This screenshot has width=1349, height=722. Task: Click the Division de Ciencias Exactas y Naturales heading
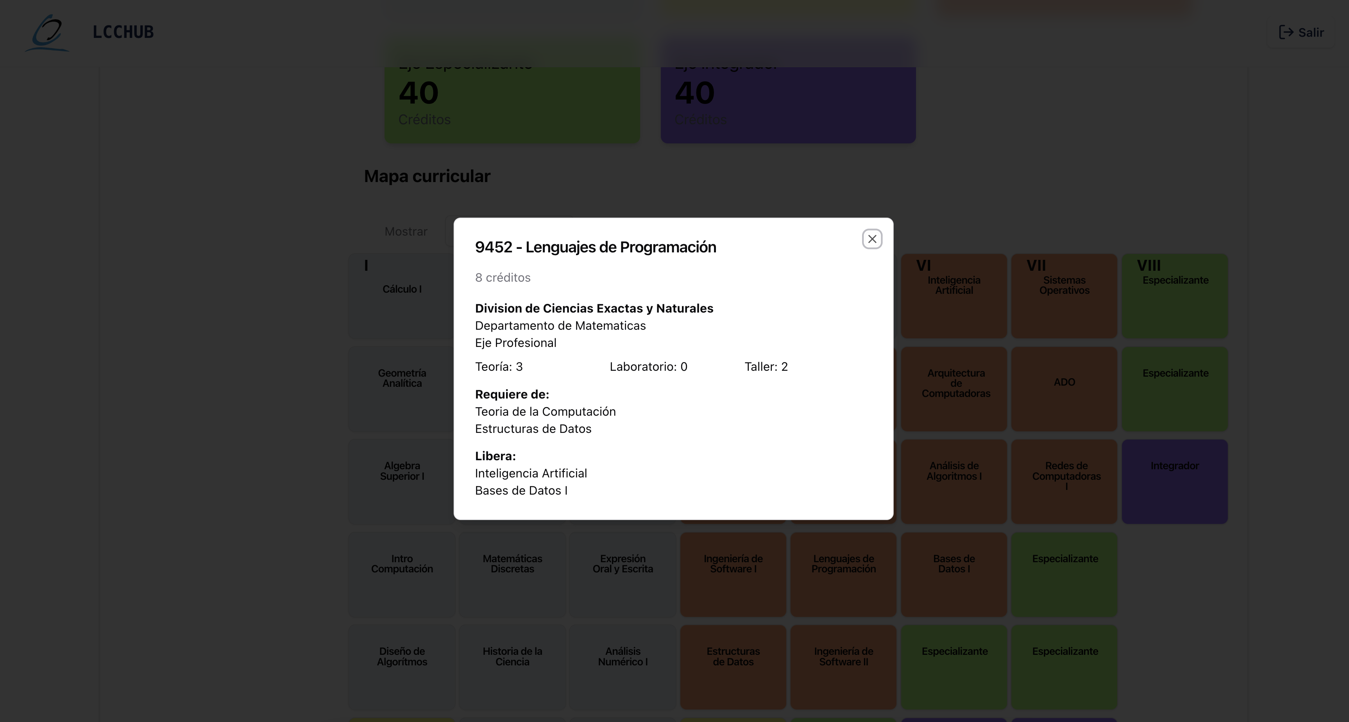point(594,308)
